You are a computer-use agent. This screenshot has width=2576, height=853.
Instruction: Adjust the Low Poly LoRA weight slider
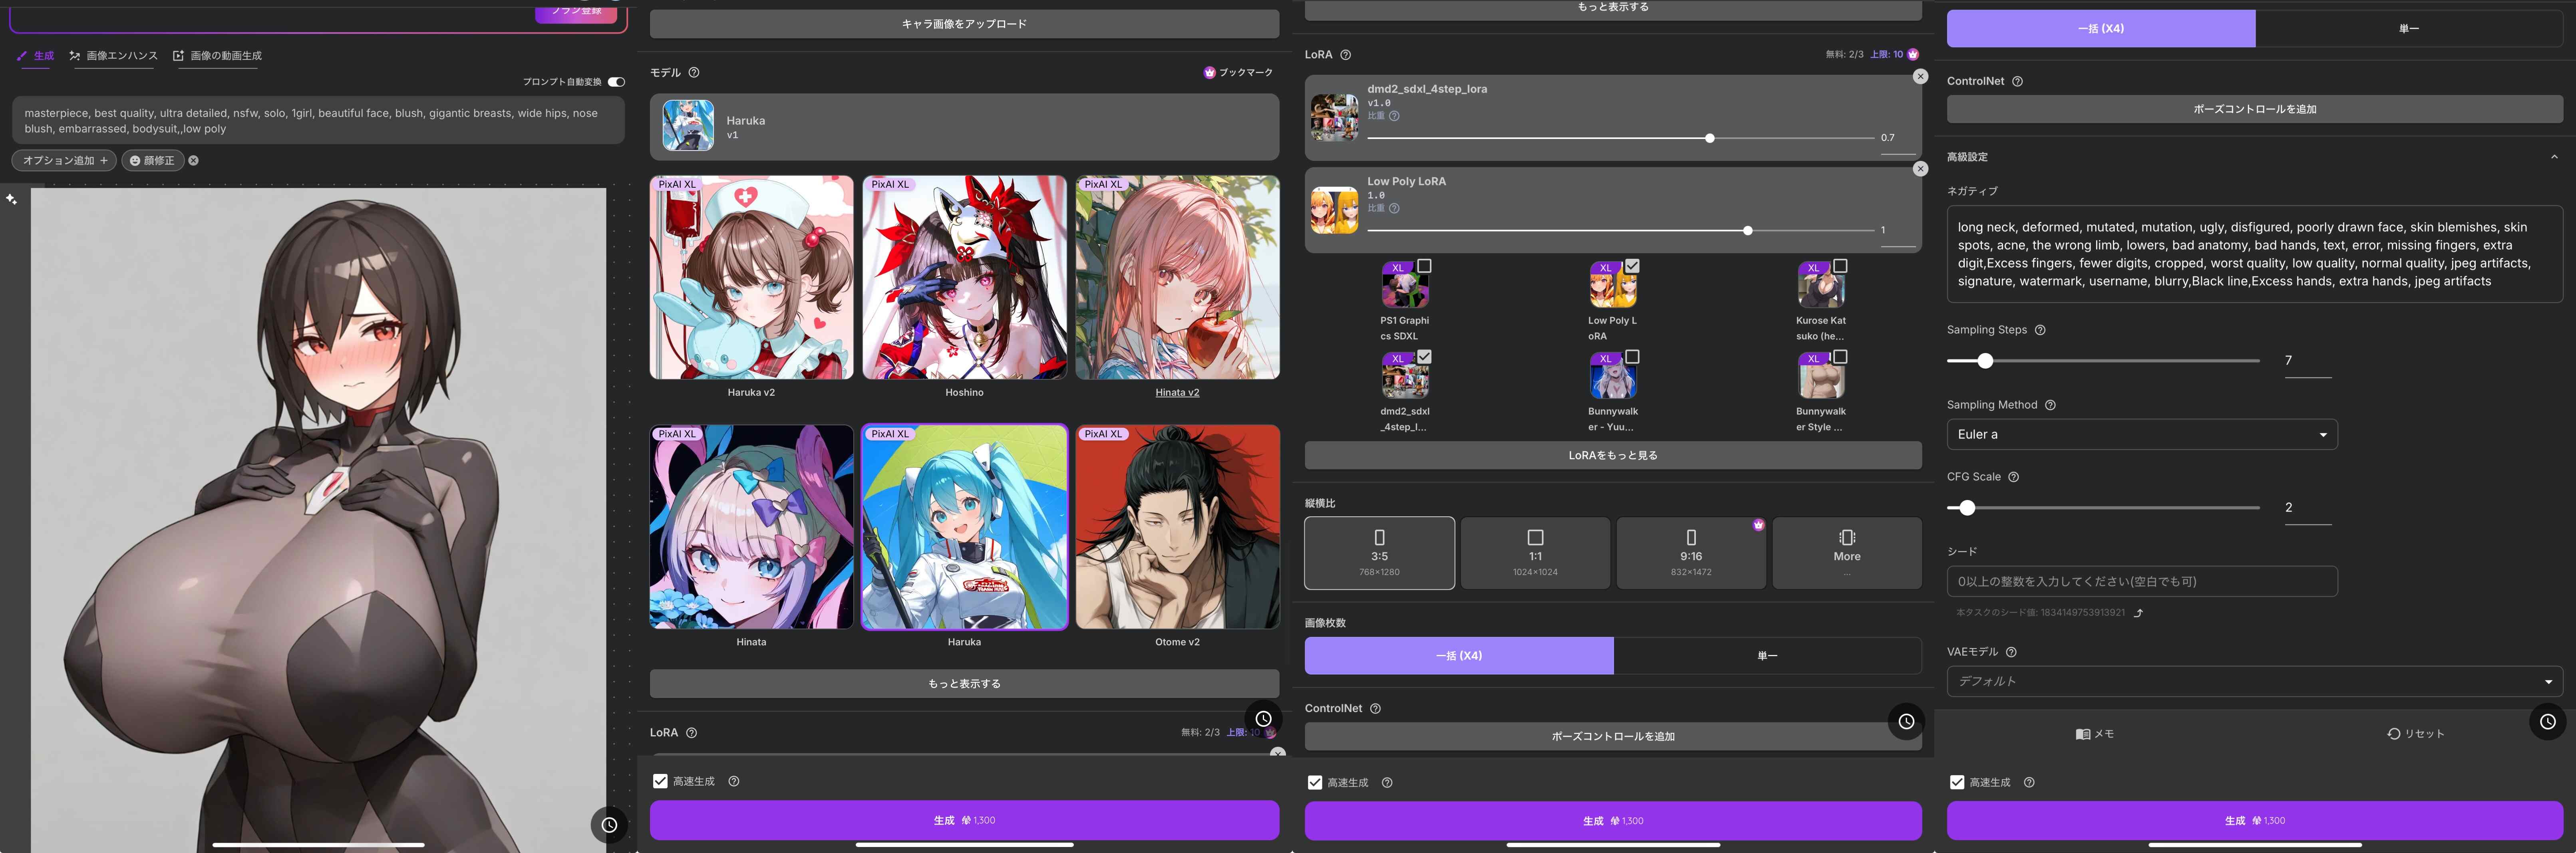click(1747, 231)
